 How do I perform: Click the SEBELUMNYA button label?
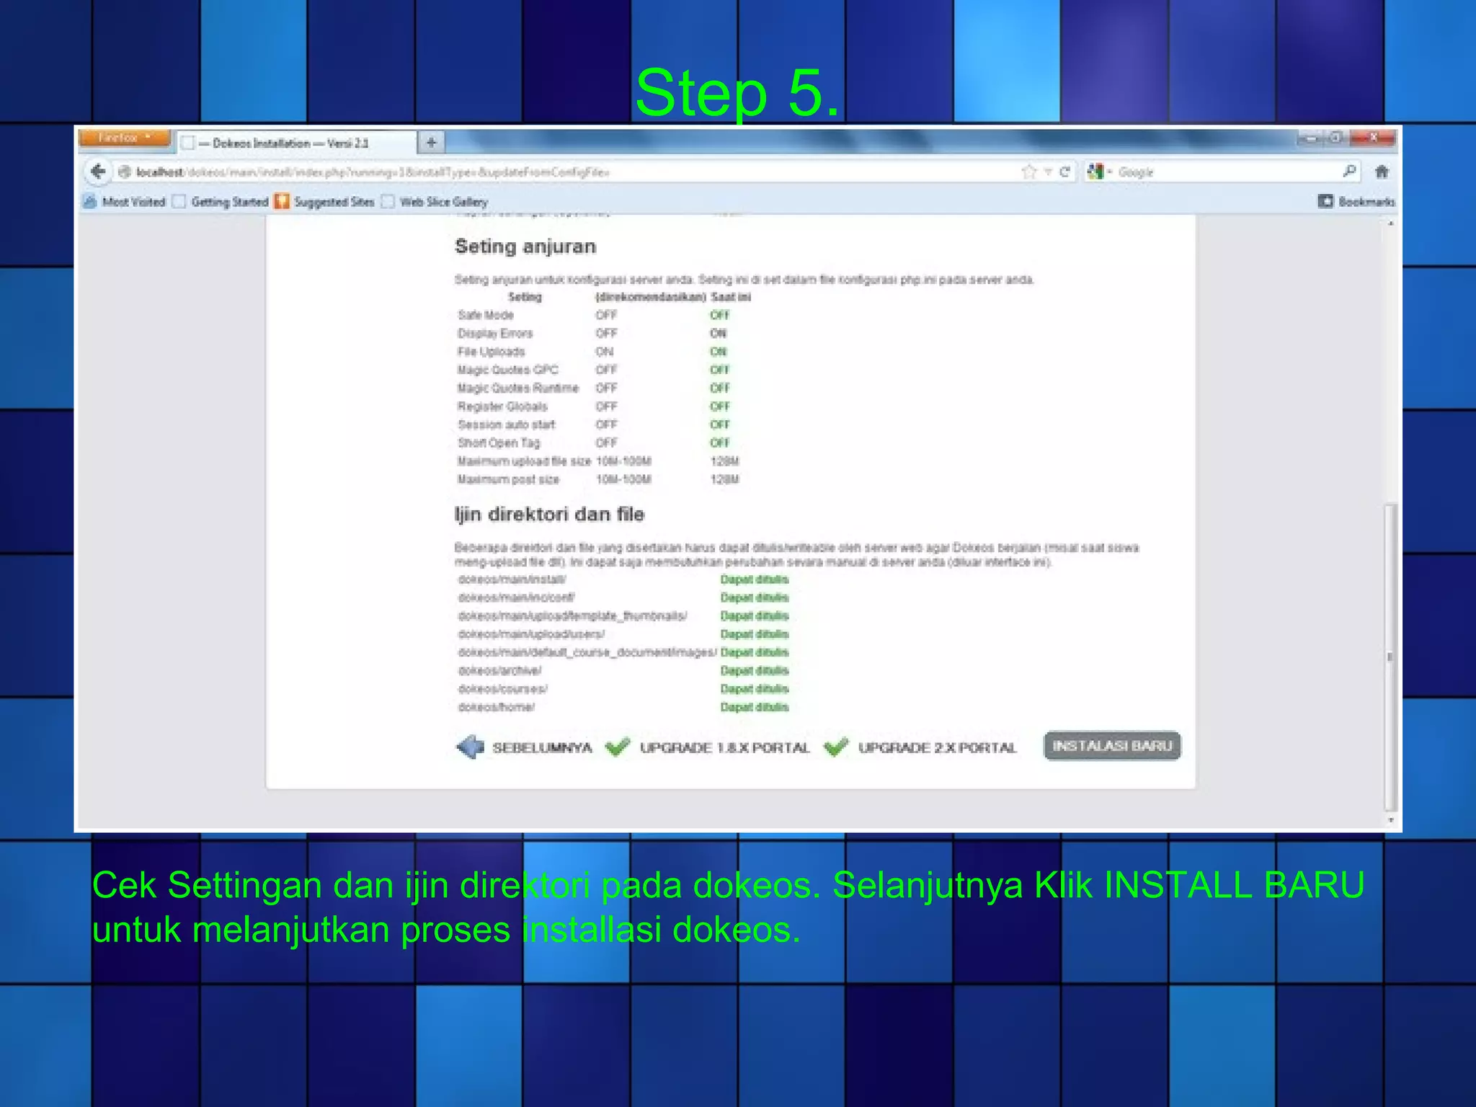542,748
